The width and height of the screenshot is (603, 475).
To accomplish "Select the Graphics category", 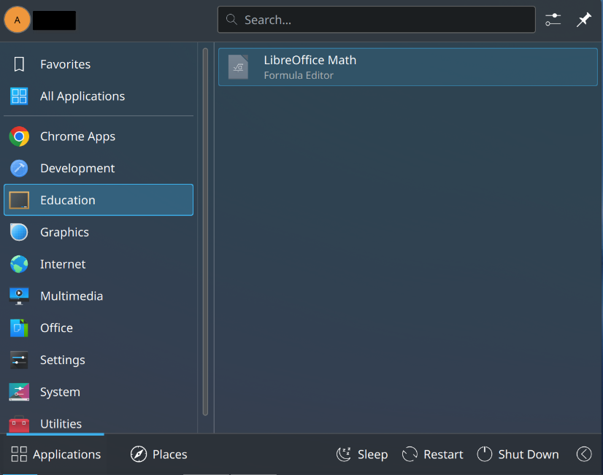I will 99,232.
